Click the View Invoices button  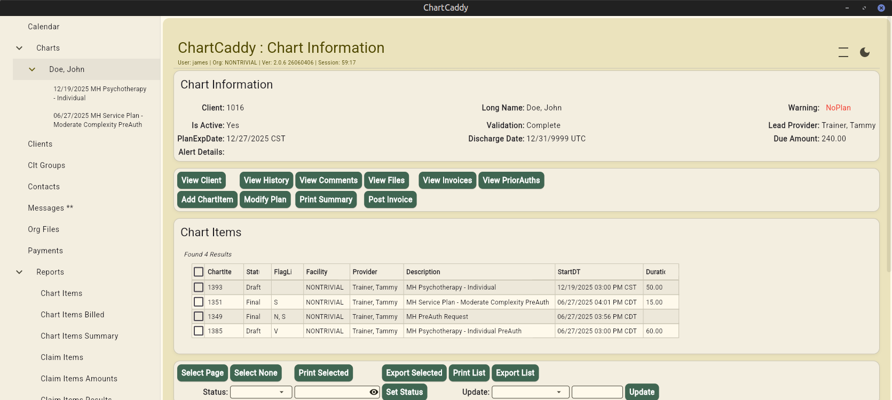[447, 180]
